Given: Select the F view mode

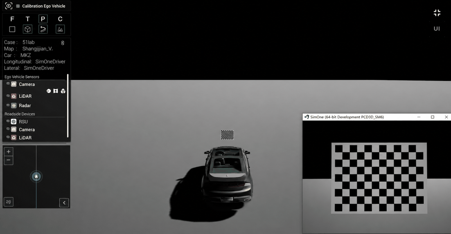Looking at the screenshot, I should click(12, 19).
